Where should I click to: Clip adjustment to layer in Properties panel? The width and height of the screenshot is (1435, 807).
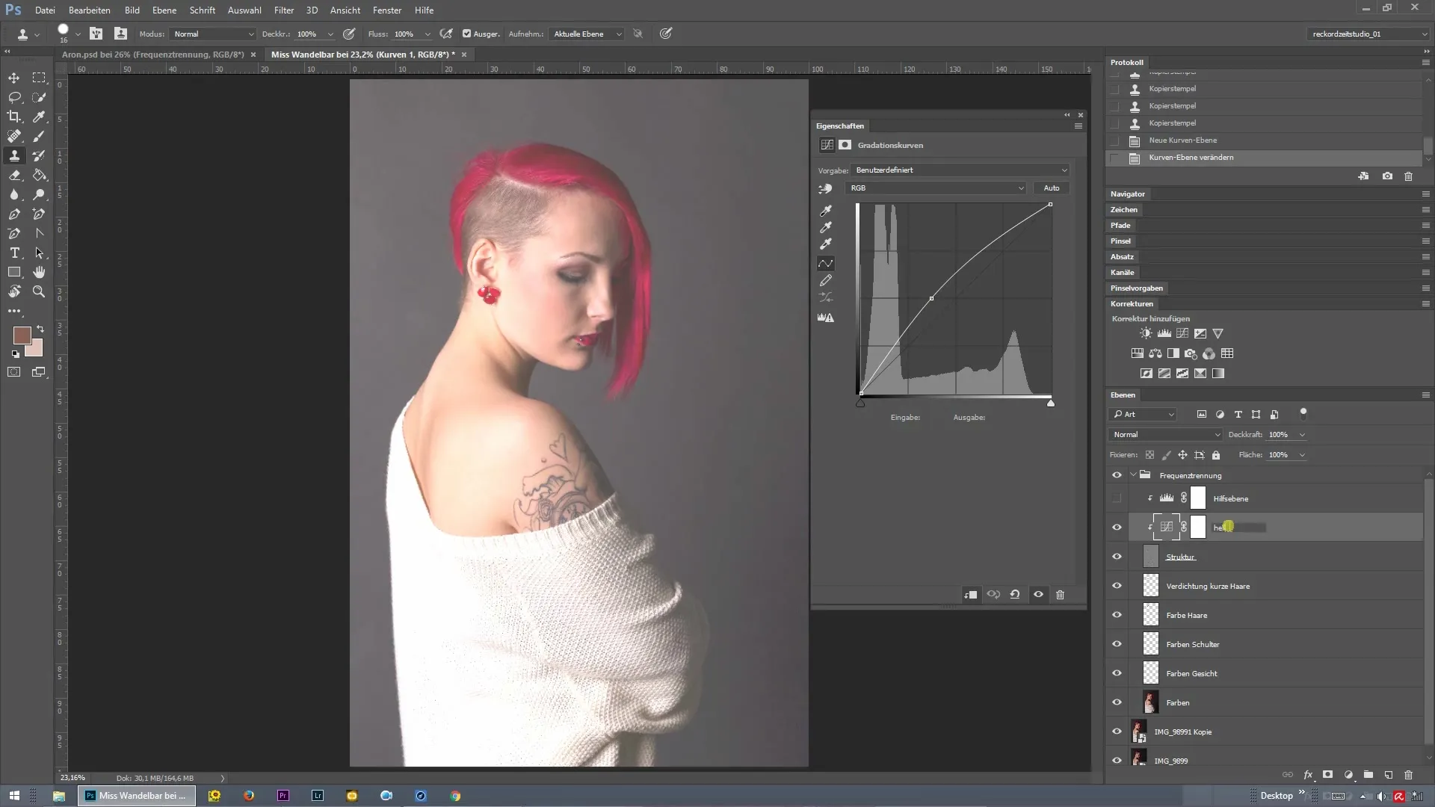971,595
